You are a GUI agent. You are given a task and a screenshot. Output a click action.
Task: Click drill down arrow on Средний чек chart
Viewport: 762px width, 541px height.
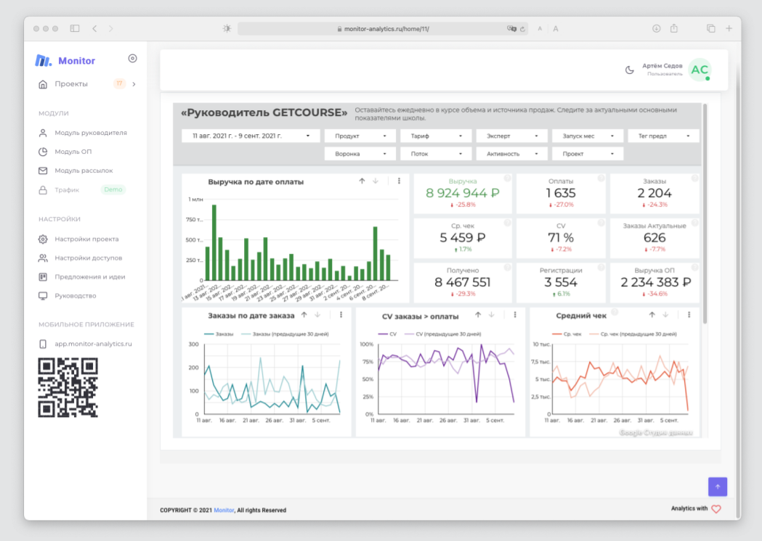click(665, 315)
